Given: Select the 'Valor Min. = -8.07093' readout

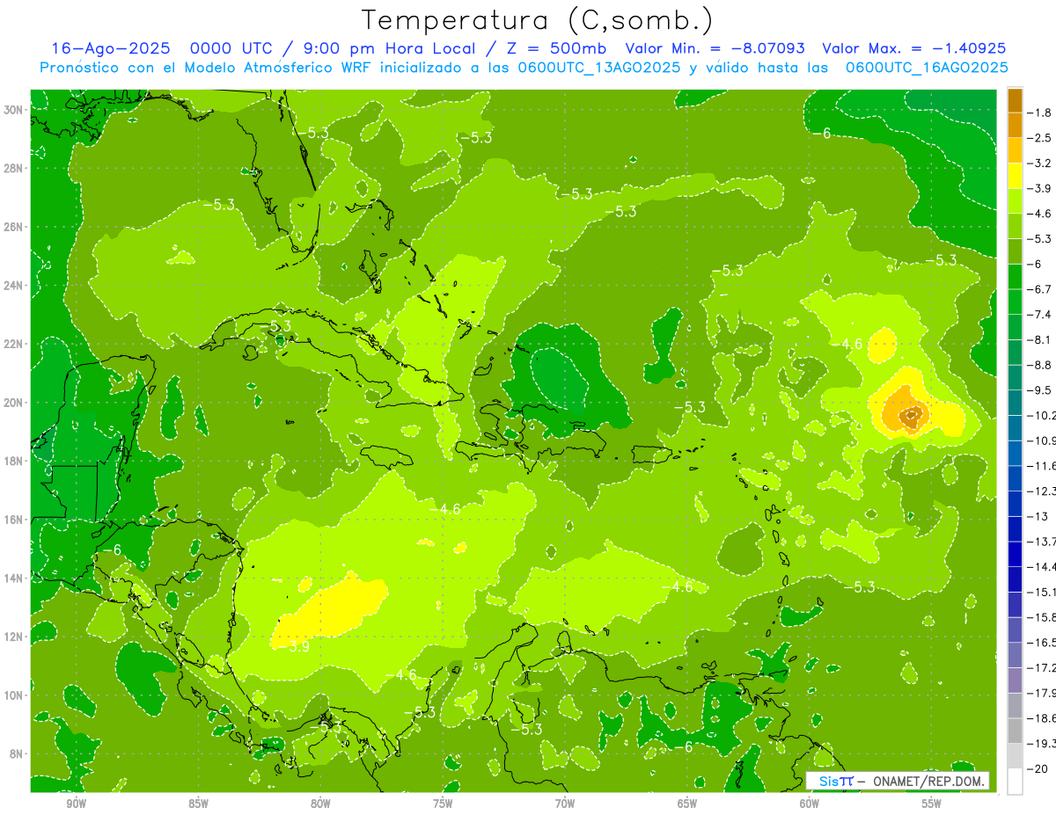Looking at the screenshot, I should (715, 48).
